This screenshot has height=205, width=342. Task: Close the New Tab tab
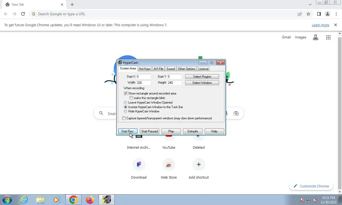coord(62,5)
